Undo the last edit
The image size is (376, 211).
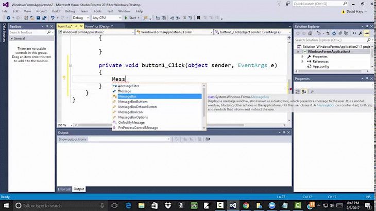(53, 18)
